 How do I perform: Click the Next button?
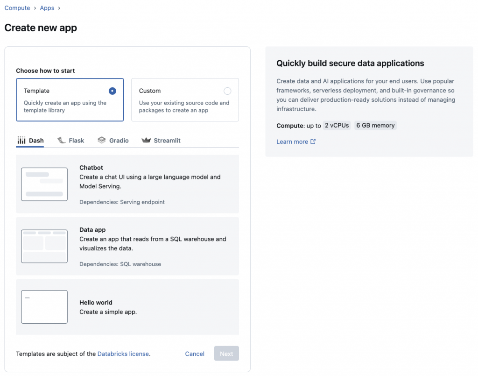[226, 354]
